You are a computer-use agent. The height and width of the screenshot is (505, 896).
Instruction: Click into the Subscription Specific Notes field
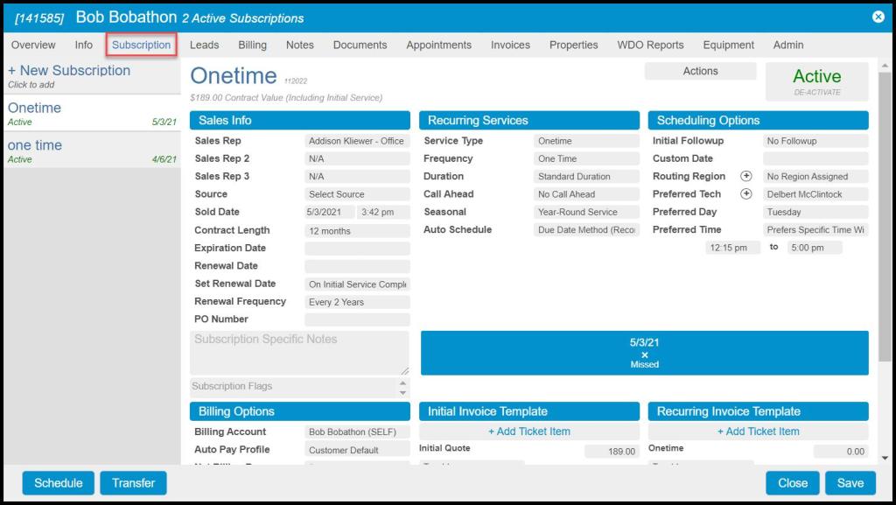298,353
